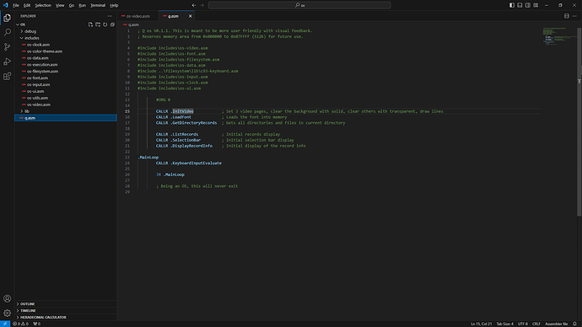Expand the Timeline section
The image size is (582, 327).
pos(66,310)
